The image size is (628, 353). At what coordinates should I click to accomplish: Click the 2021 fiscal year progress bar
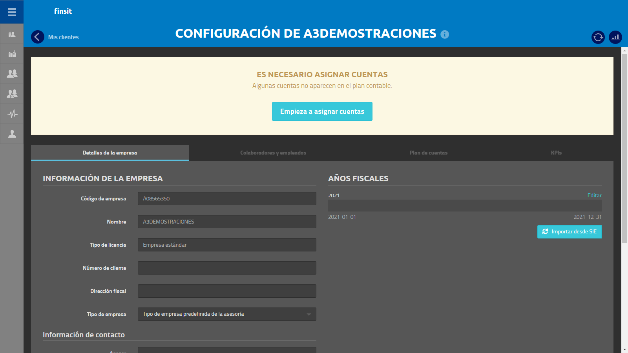pos(465,206)
